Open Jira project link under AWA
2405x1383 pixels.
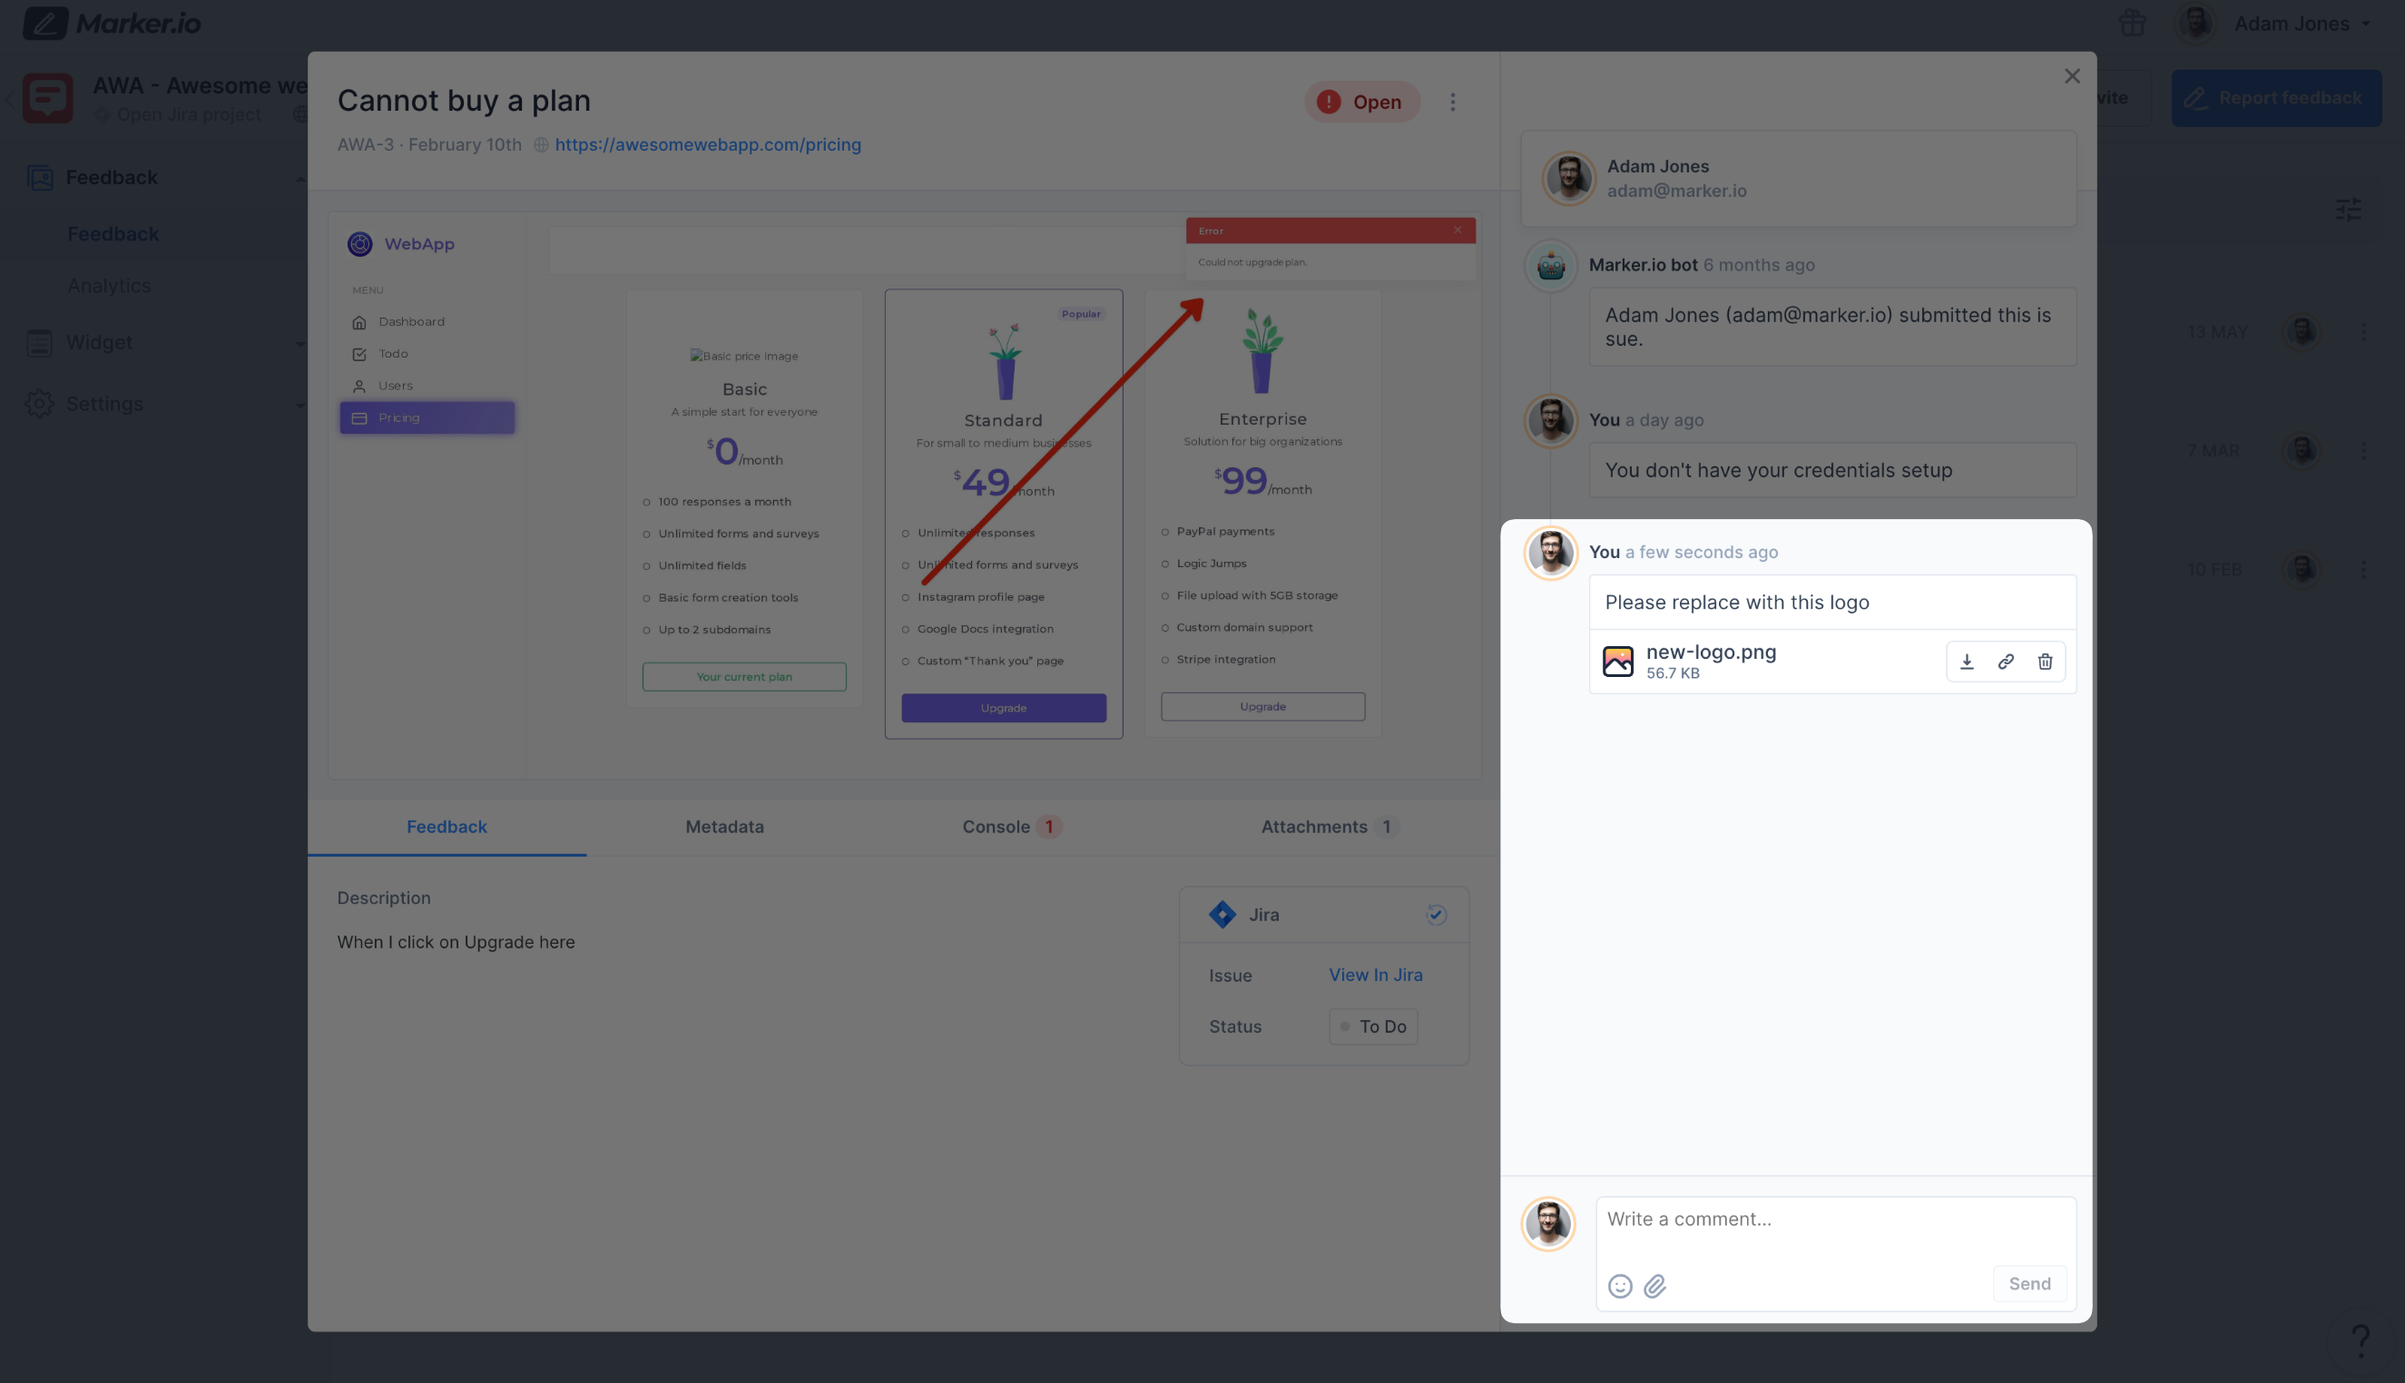coord(188,115)
